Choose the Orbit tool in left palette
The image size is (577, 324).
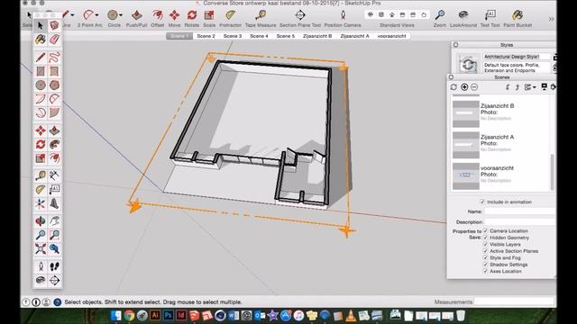41,221
